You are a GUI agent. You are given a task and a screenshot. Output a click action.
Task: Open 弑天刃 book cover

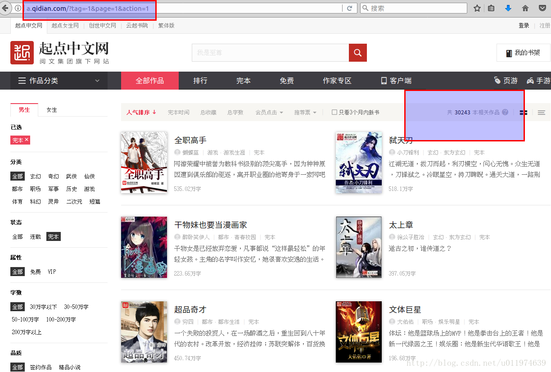[359, 162]
